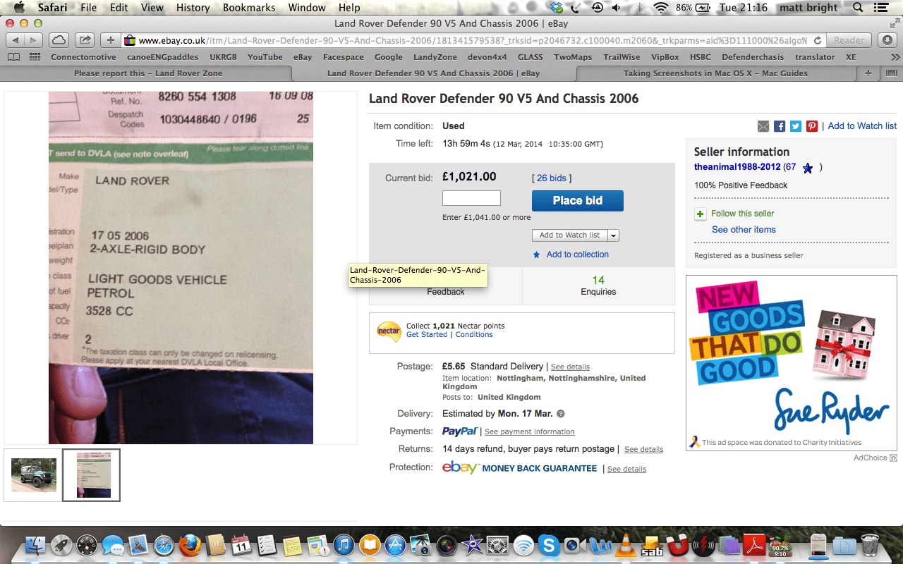Viewport: 903px width, 564px height.
Task: Share listing on Facebook icon
Action: click(780, 126)
